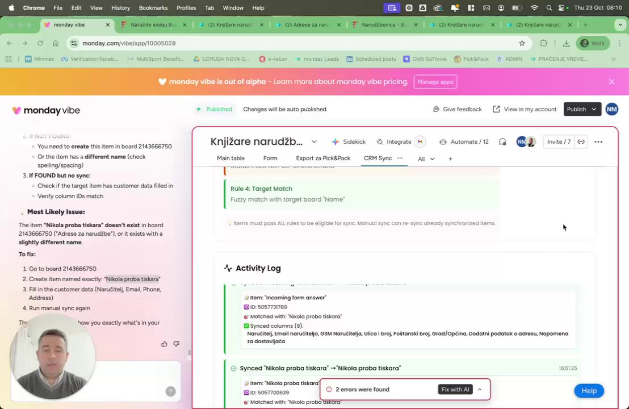This screenshot has height=409, width=629.
Task: Open Chrome three-dot menu
Action: [619, 43]
